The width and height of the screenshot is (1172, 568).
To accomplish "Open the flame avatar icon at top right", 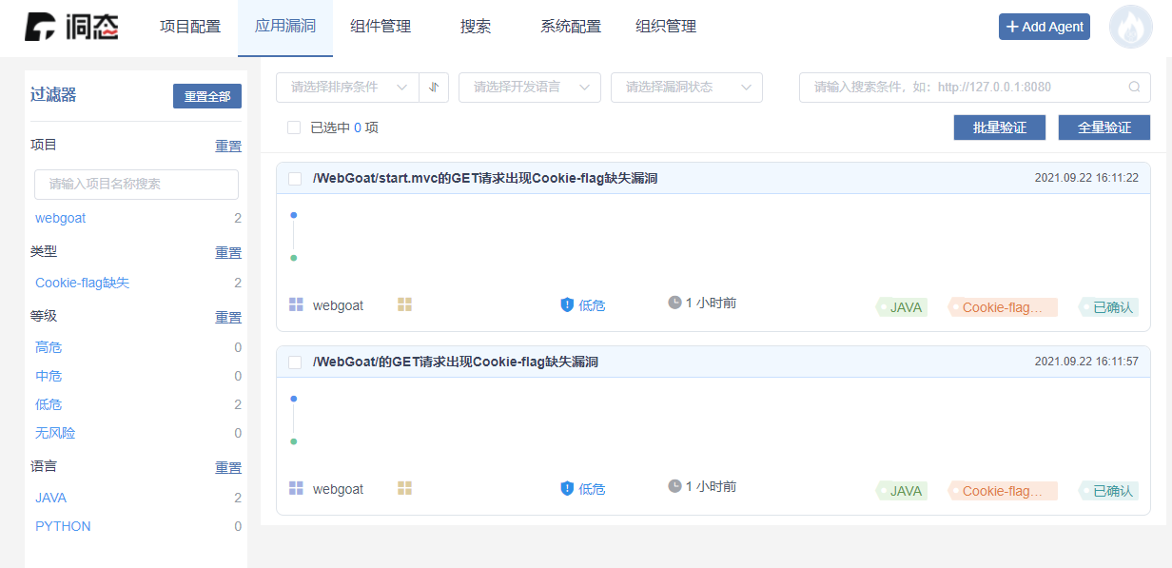I will pos(1130,26).
